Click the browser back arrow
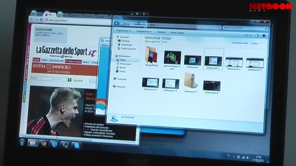 point(31,19)
